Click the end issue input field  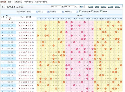click(69, 7)
